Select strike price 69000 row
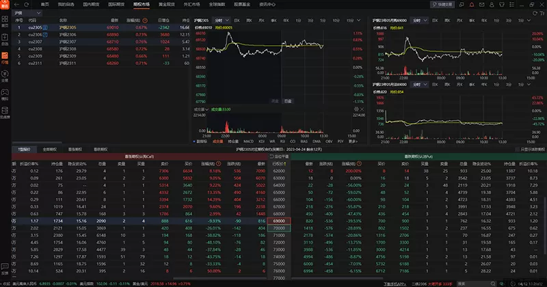 coord(280,221)
